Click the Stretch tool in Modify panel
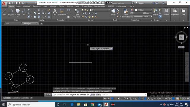This screenshot has width=190, height=107. coord(35,17)
